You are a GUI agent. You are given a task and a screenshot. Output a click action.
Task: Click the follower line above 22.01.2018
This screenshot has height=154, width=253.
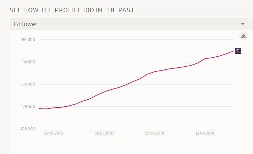pyautogui.click(x=53, y=108)
